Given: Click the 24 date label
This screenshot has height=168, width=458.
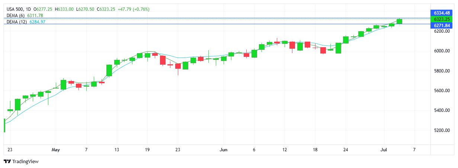Looking at the screenshot, I should pos(346,149).
